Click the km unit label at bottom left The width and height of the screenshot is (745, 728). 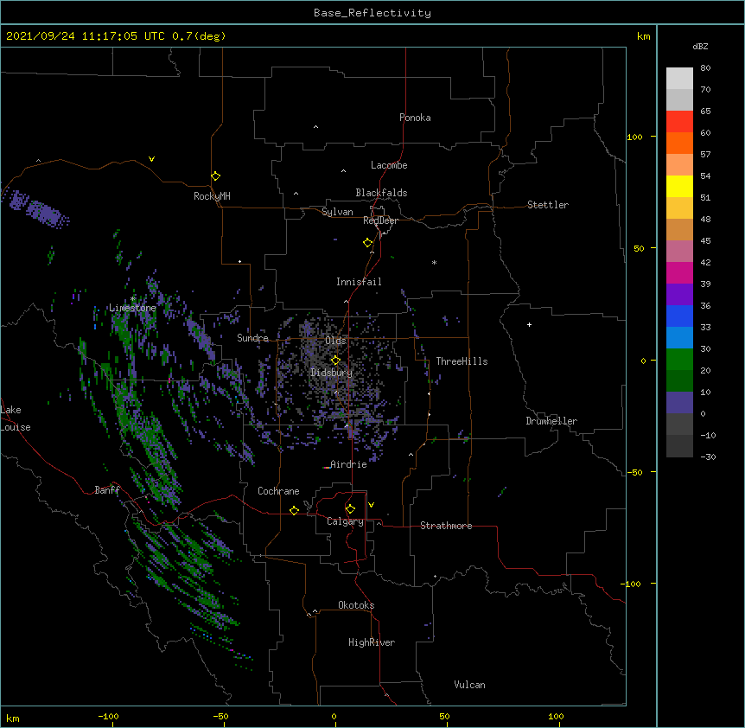pos(13,718)
